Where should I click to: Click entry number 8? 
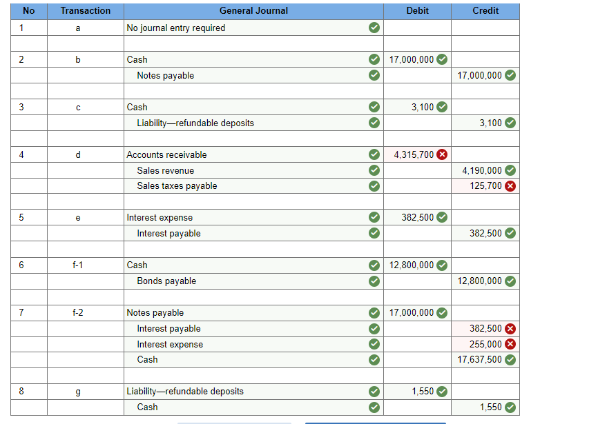pos(21,392)
